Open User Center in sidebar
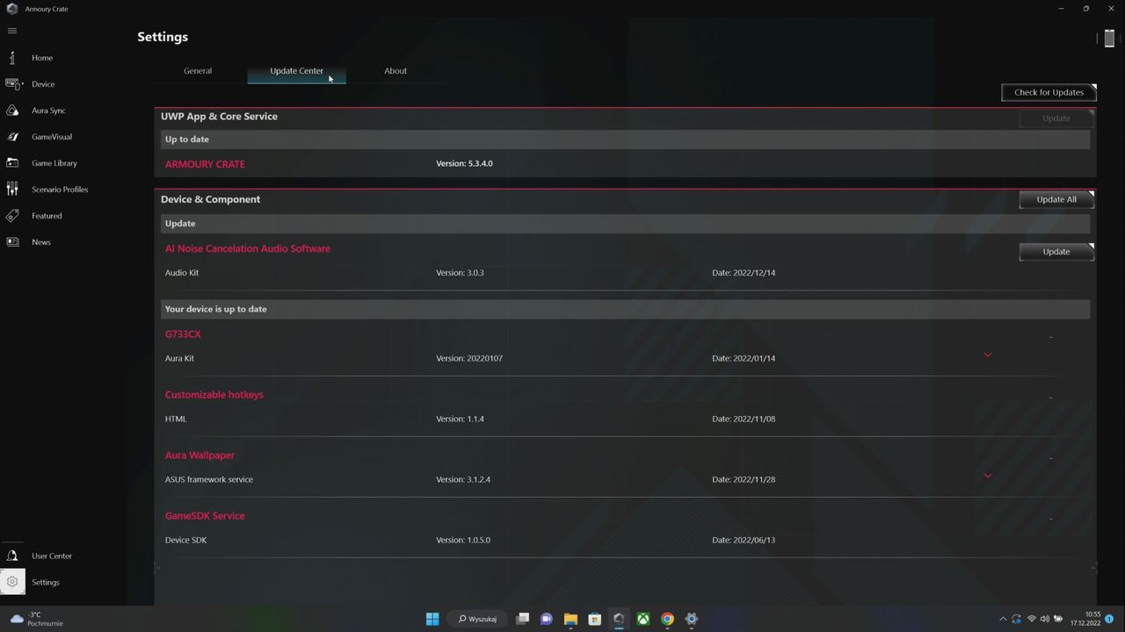Screen dimensions: 1125x632 (51, 556)
